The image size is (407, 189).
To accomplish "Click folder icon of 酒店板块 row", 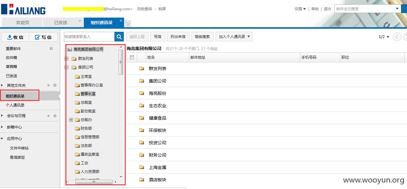I will click(x=142, y=179).
